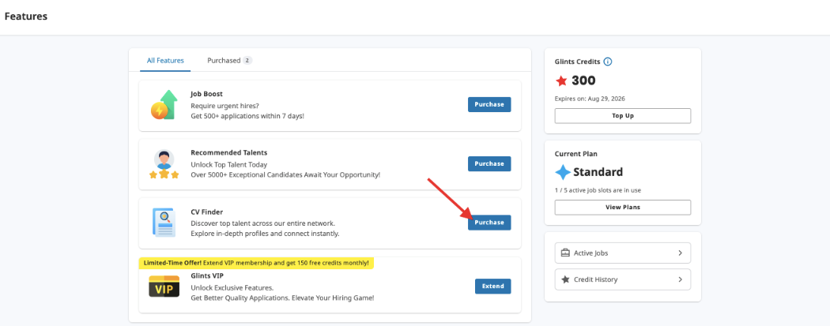Click the Standard plan name

click(x=598, y=172)
